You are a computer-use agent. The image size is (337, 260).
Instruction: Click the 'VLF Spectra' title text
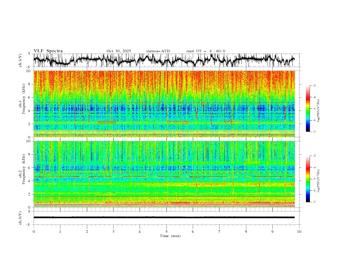(48, 51)
